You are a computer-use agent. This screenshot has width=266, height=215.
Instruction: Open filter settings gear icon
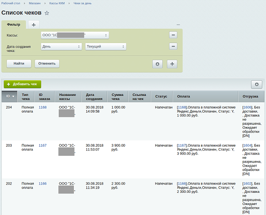click(x=158, y=64)
